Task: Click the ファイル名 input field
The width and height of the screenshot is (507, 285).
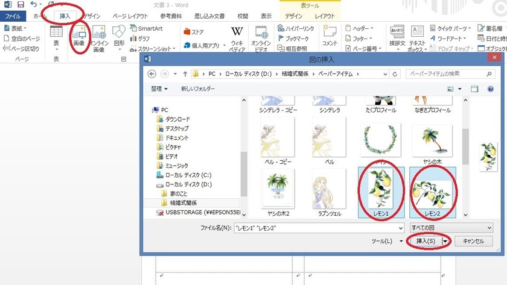Action: (319, 228)
